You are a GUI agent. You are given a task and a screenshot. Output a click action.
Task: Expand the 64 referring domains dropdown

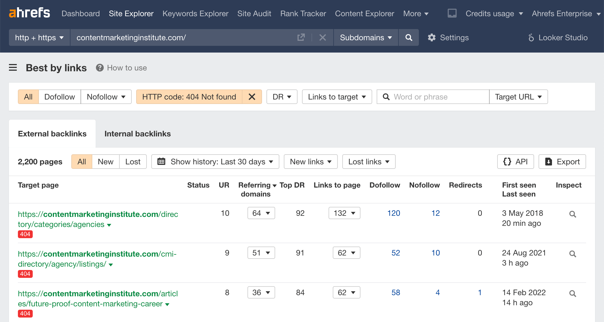(x=261, y=213)
